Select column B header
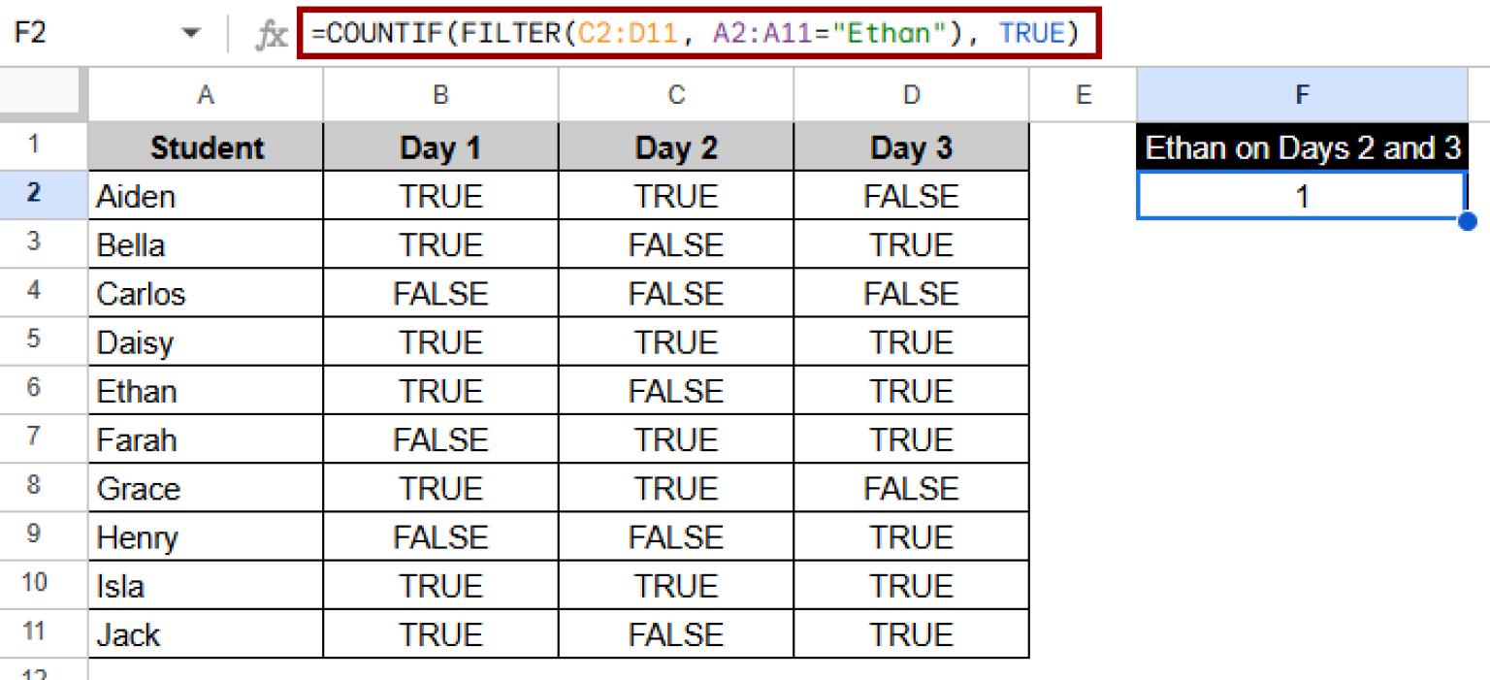 [x=440, y=95]
